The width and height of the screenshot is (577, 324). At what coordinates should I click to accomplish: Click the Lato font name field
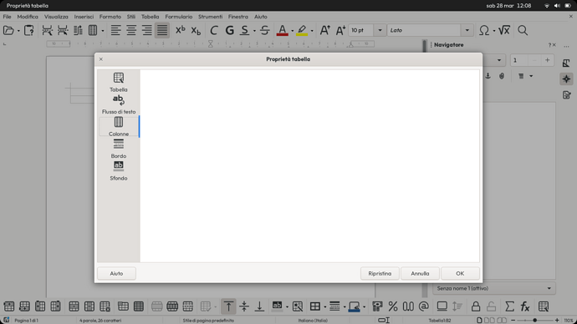click(x=424, y=30)
